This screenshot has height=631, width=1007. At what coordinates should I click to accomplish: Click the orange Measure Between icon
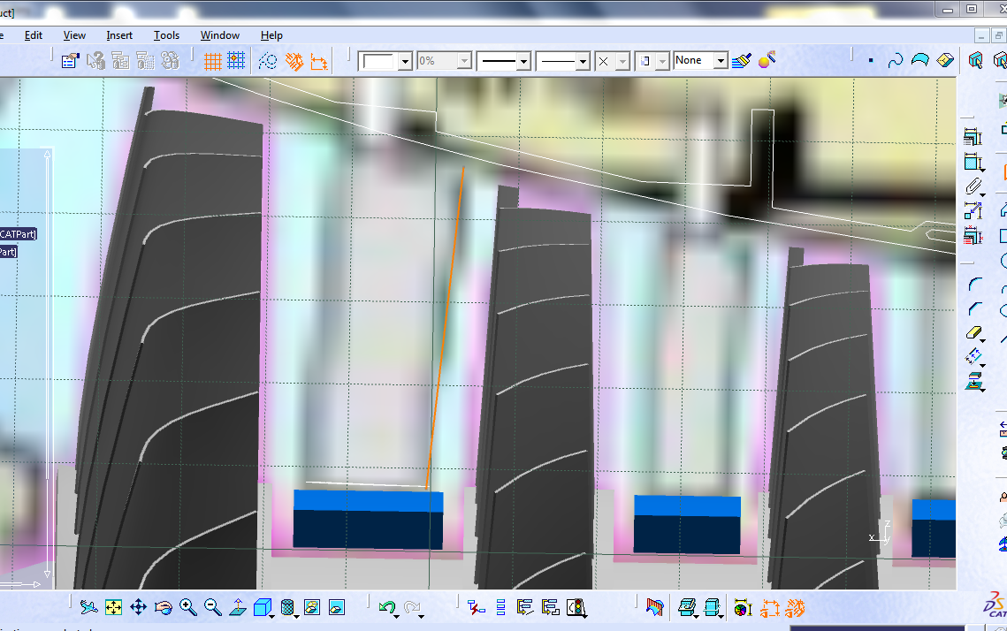click(769, 608)
